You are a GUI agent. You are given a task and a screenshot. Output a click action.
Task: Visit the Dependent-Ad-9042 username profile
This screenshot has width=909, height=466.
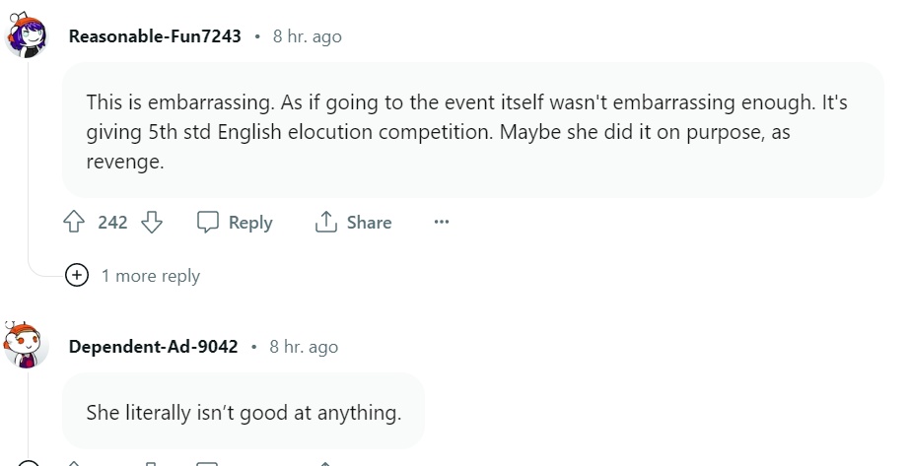154,347
